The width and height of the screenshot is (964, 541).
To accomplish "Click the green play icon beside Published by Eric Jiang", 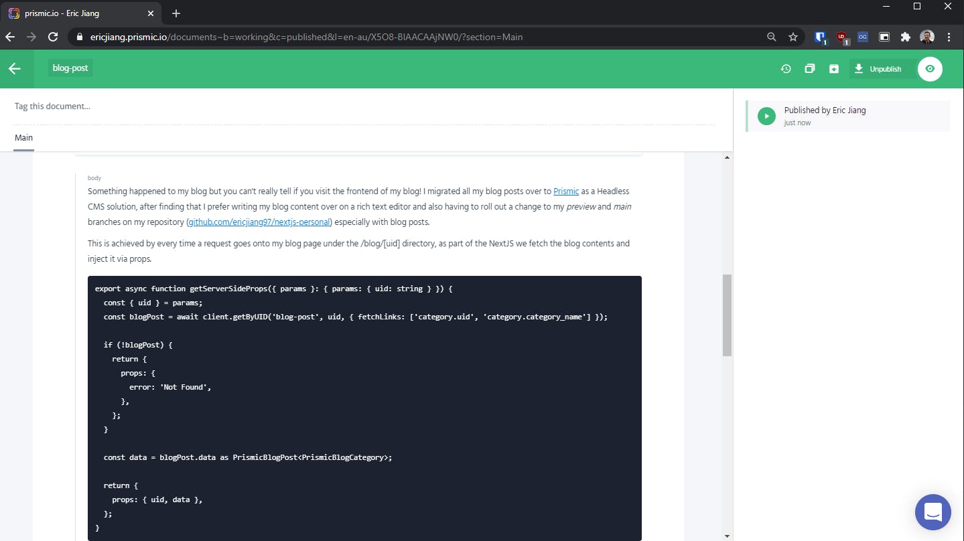I will 766,116.
